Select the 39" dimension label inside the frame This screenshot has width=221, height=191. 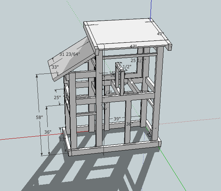pyautogui.click(x=117, y=119)
